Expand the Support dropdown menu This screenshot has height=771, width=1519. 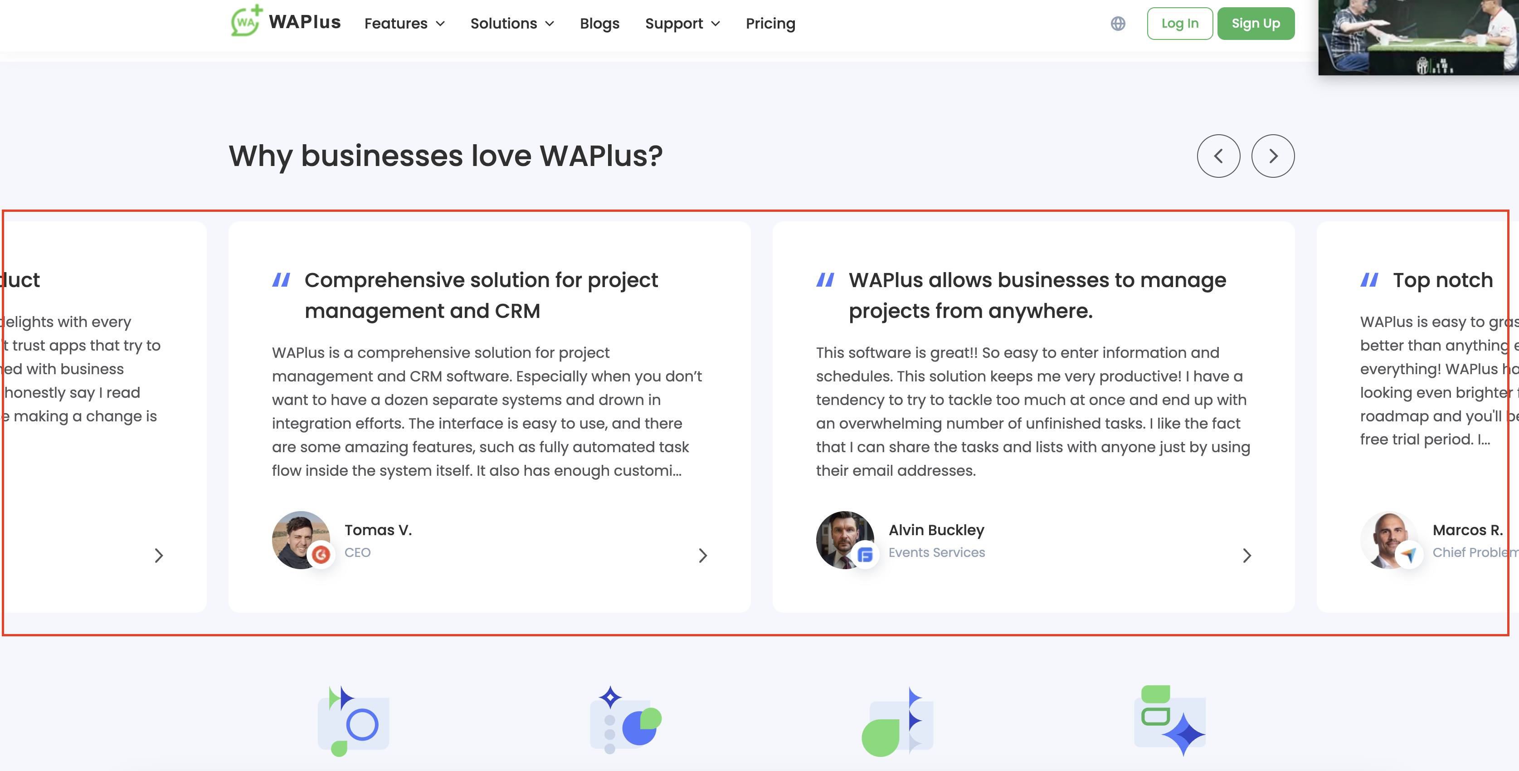tap(682, 24)
